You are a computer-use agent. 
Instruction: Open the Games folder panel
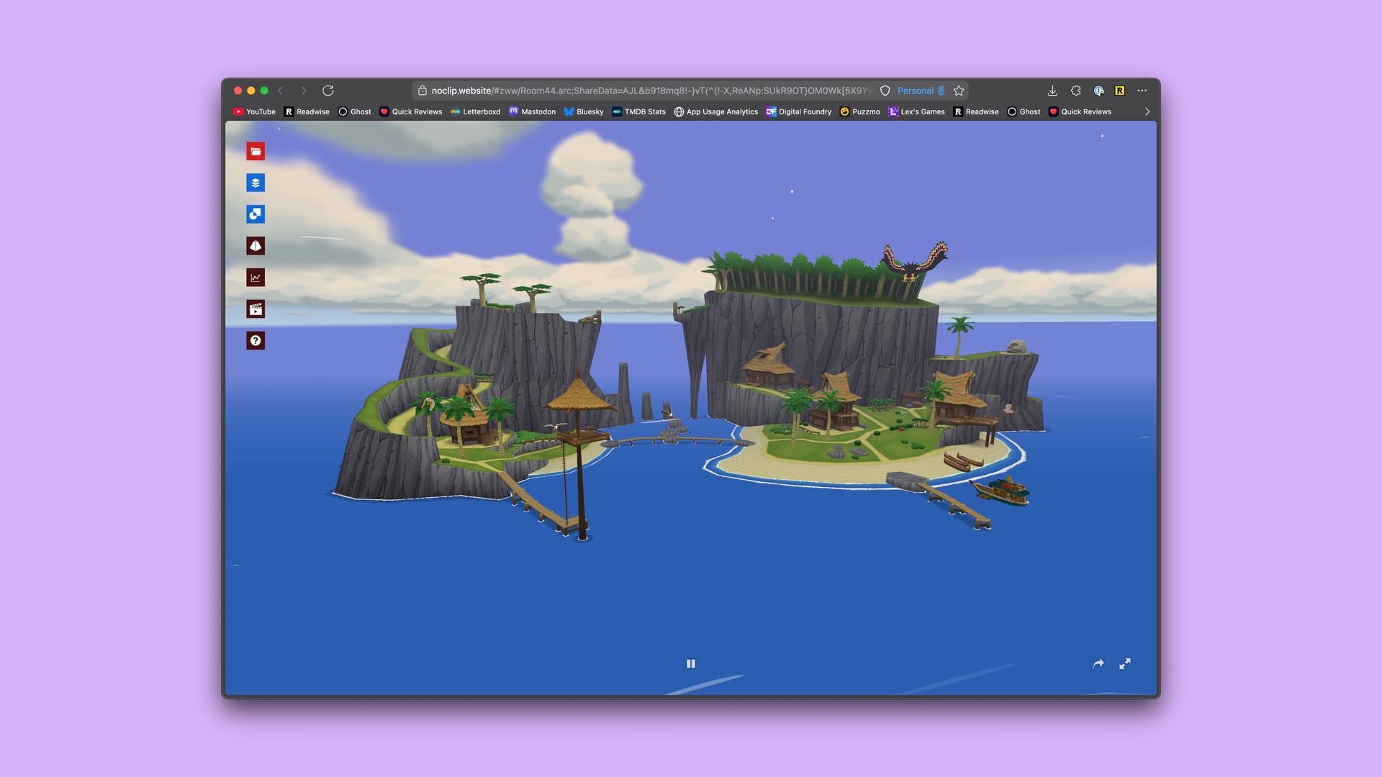pos(256,151)
